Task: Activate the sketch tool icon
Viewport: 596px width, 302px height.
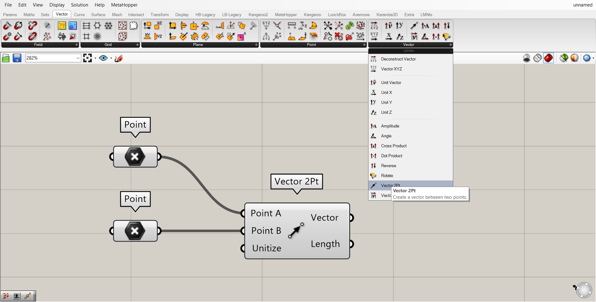Action: [119, 58]
